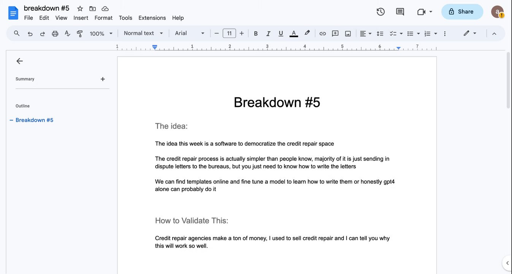
Task: Click the Share button
Action: [462, 12]
